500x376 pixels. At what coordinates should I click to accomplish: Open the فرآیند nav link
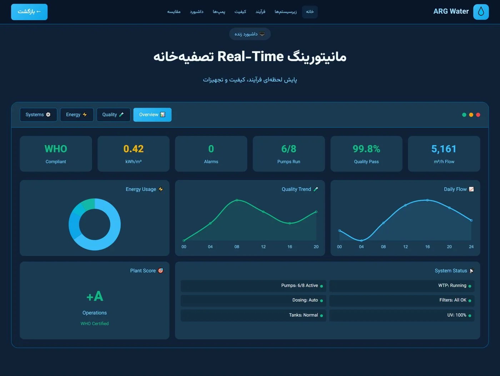point(260,12)
